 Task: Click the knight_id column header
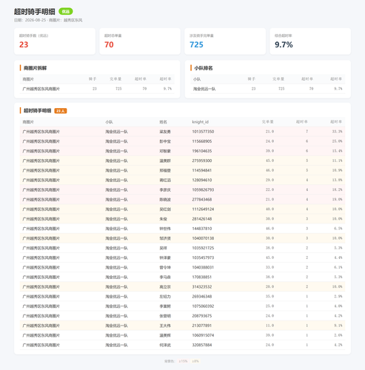click(x=201, y=122)
